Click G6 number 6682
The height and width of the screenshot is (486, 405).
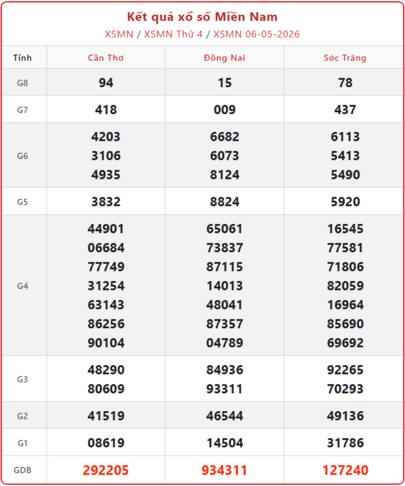(224, 137)
